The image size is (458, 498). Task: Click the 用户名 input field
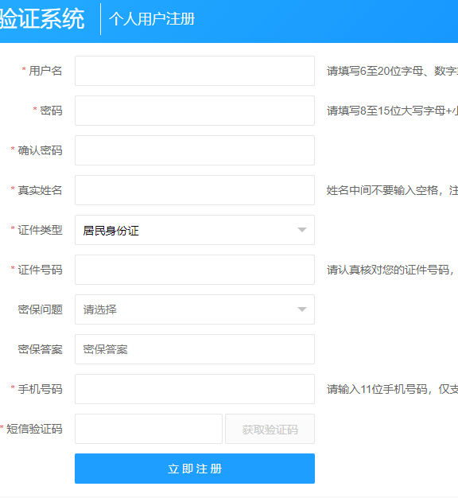click(195, 71)
